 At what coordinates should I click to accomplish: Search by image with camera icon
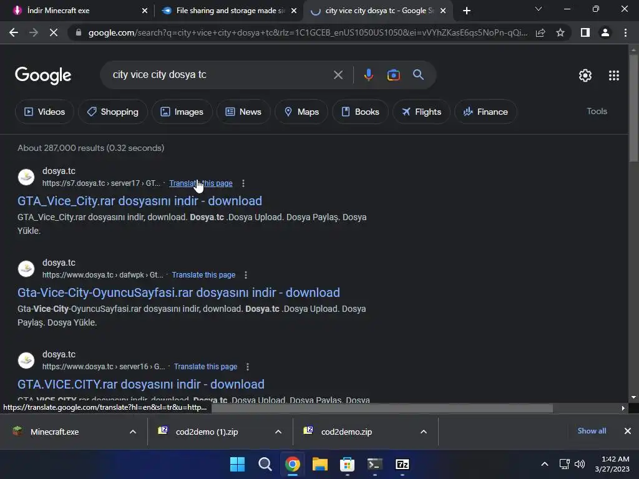click(393, 75)
